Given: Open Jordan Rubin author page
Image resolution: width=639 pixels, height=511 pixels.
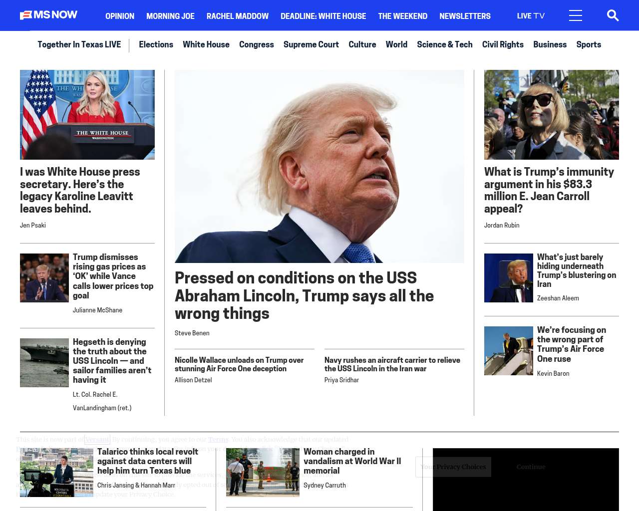Looking at the screenshot, I should coord(502,226).
